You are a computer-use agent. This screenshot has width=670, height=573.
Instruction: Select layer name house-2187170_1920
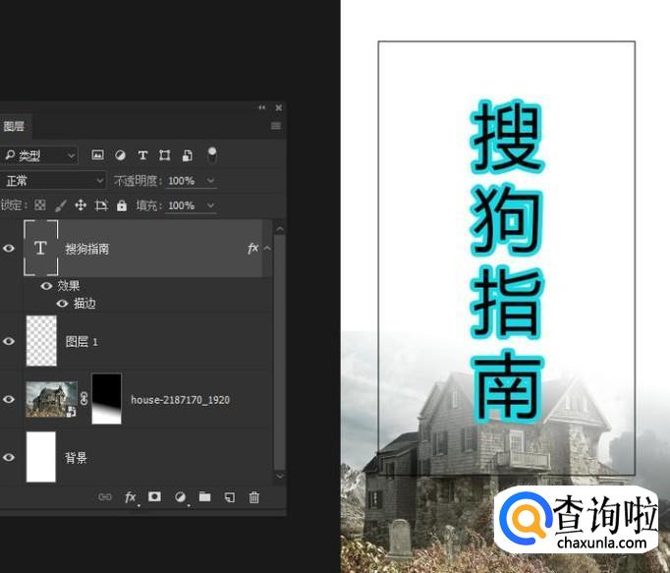click(181, 400)
